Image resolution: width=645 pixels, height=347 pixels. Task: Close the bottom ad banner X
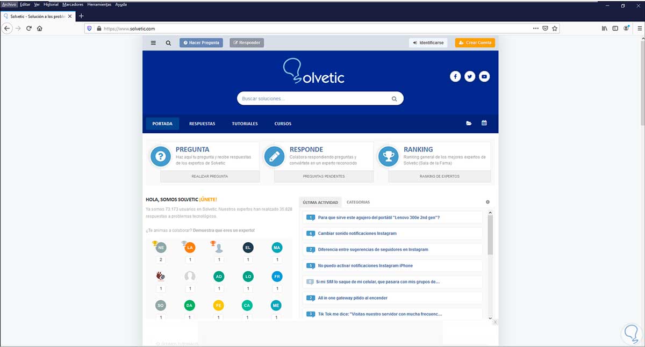click(x=495, y=322)
